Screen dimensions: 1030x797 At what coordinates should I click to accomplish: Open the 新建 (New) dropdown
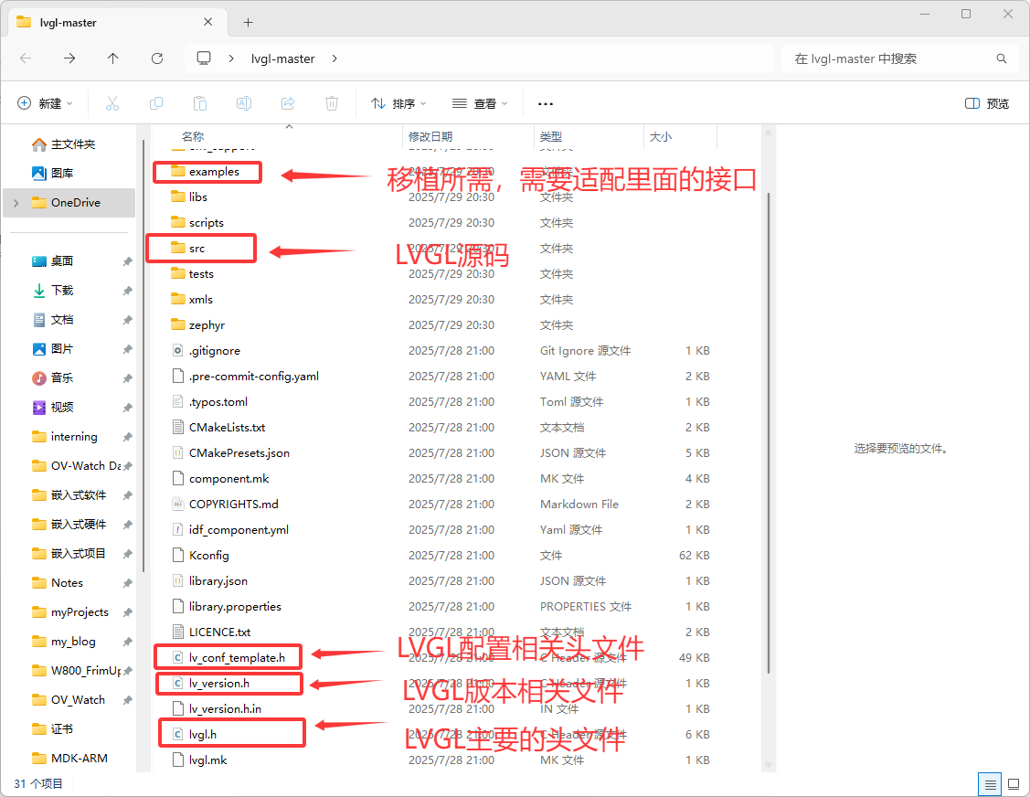46,103
